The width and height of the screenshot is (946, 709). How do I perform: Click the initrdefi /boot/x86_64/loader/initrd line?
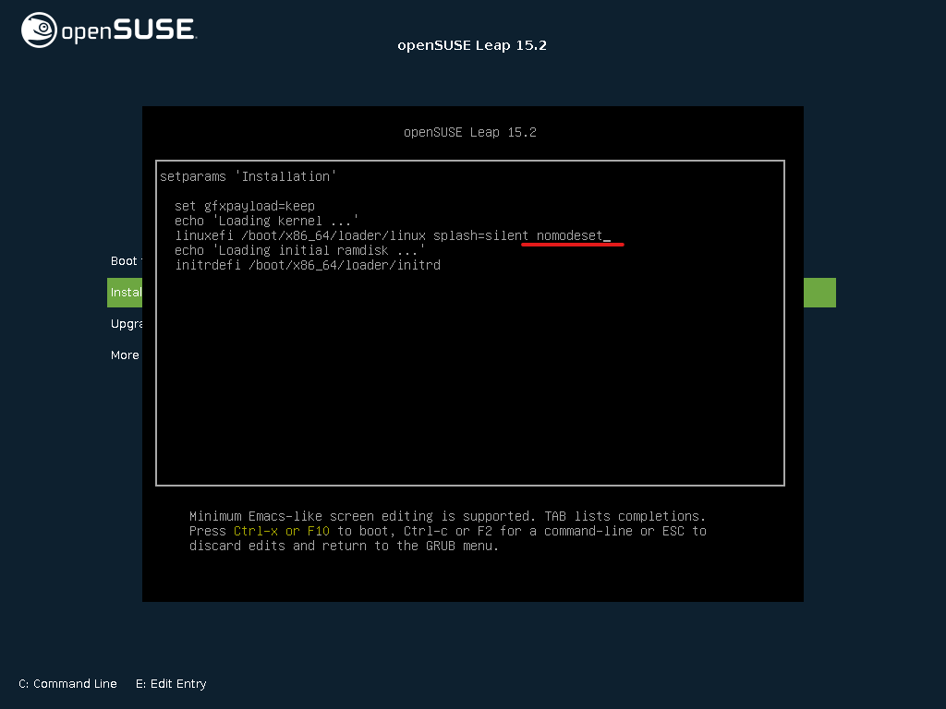(x=308, y=265)
